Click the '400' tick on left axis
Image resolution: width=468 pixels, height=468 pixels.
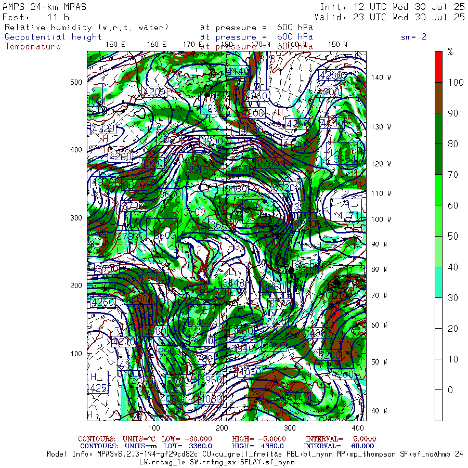click(76, 150)
